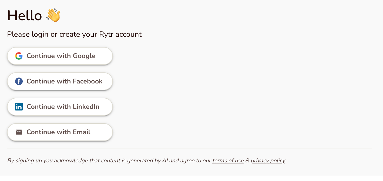383x181 pixels.
Task: Select Continue with Email option
Action: point(60,132)
